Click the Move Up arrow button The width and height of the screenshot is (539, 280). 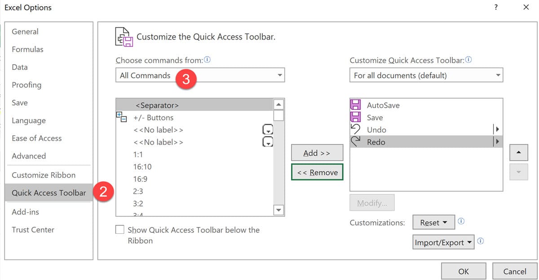519,153
